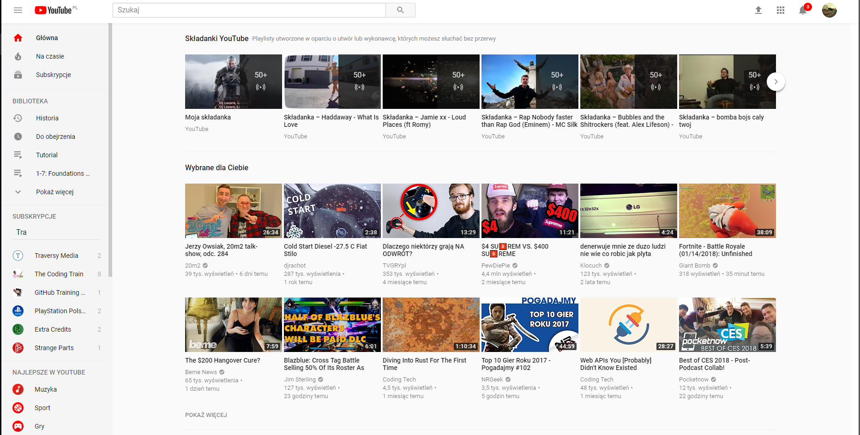
Task: Select Do obejrzenia in sidebar
Action: [54, 137]
